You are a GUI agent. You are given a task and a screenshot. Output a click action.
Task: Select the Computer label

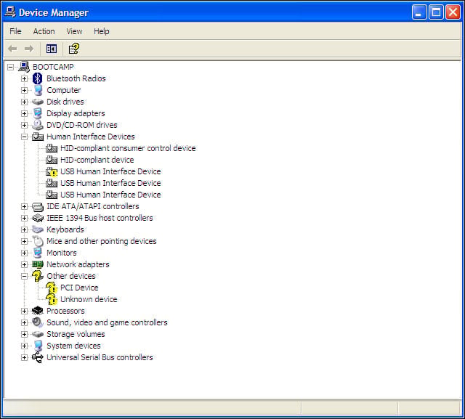click(63, 90)
